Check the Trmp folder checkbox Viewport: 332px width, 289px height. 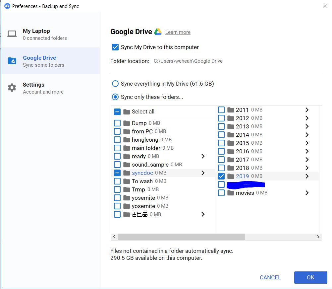tap(117, 189)
